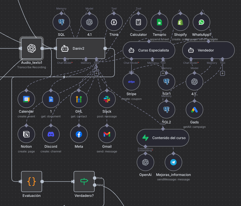Viewport: 241px width, 206px height.
Task: Select the Meta Facebook node
Action: point(79,134)
